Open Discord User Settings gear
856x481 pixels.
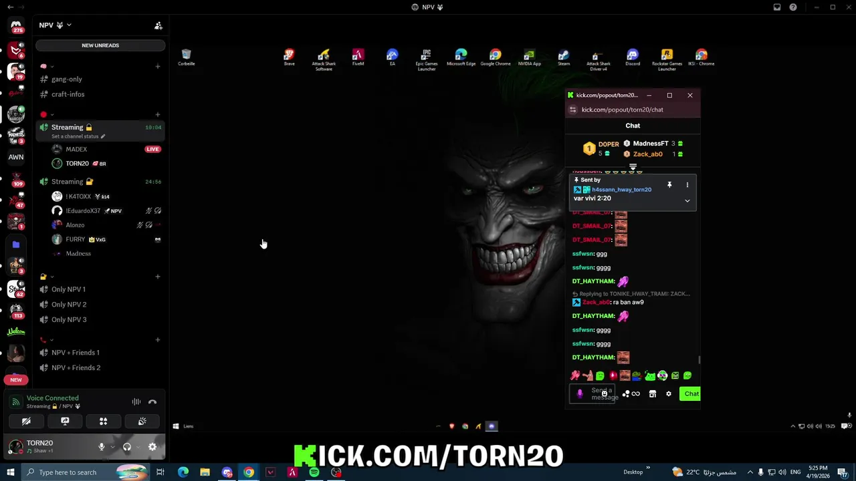pos(152,447)
